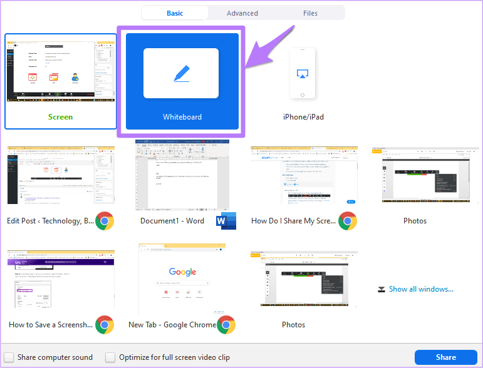Click Chrome icon beside New Tab
The image size is (483, 368).
[226, 325]
